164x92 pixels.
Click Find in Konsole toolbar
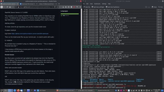(x=161, y=7)
